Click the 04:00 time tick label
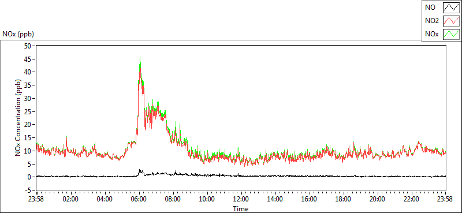 (x=105, y=199)
